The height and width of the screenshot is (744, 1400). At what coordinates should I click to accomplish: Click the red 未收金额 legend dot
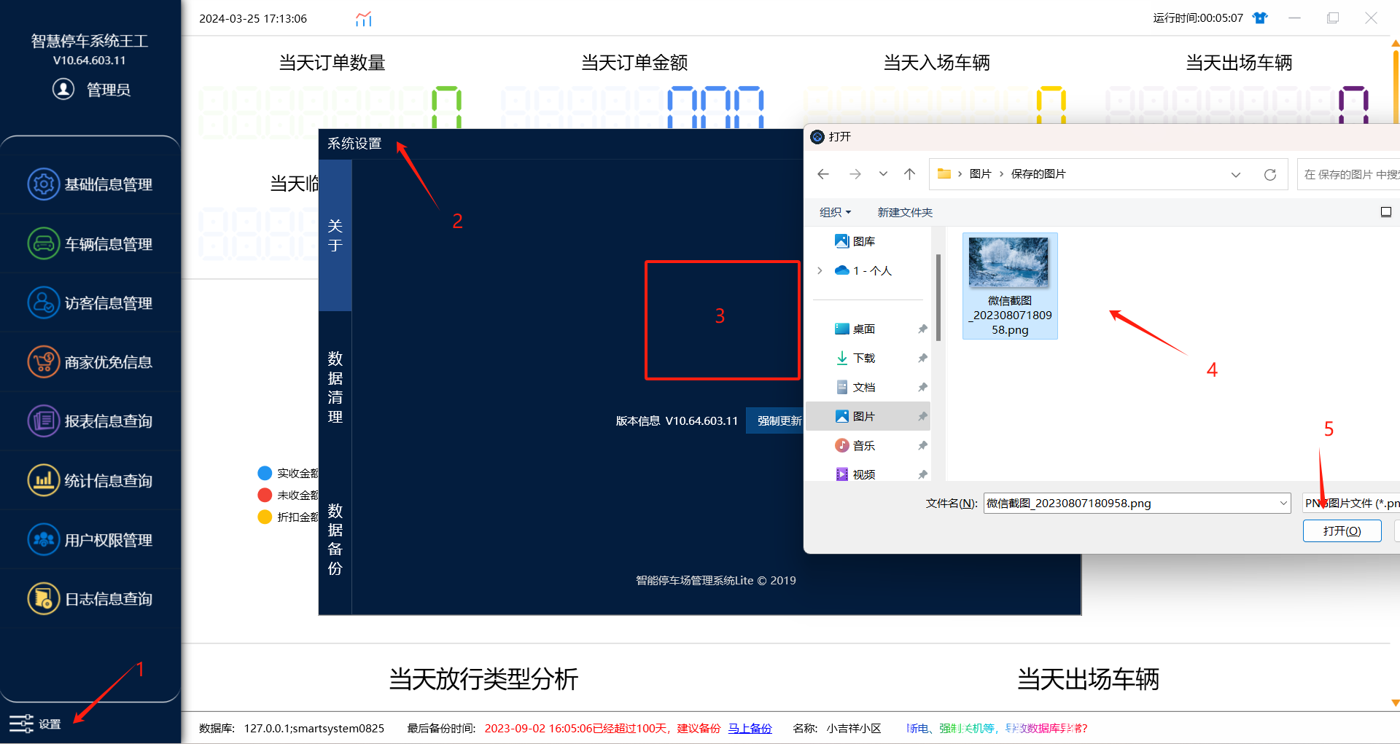(265, 495)
